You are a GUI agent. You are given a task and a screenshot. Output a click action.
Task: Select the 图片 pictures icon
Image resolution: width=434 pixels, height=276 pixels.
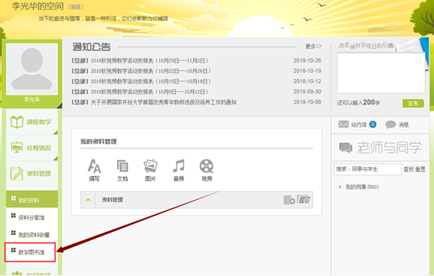click(x=151, y=166)
